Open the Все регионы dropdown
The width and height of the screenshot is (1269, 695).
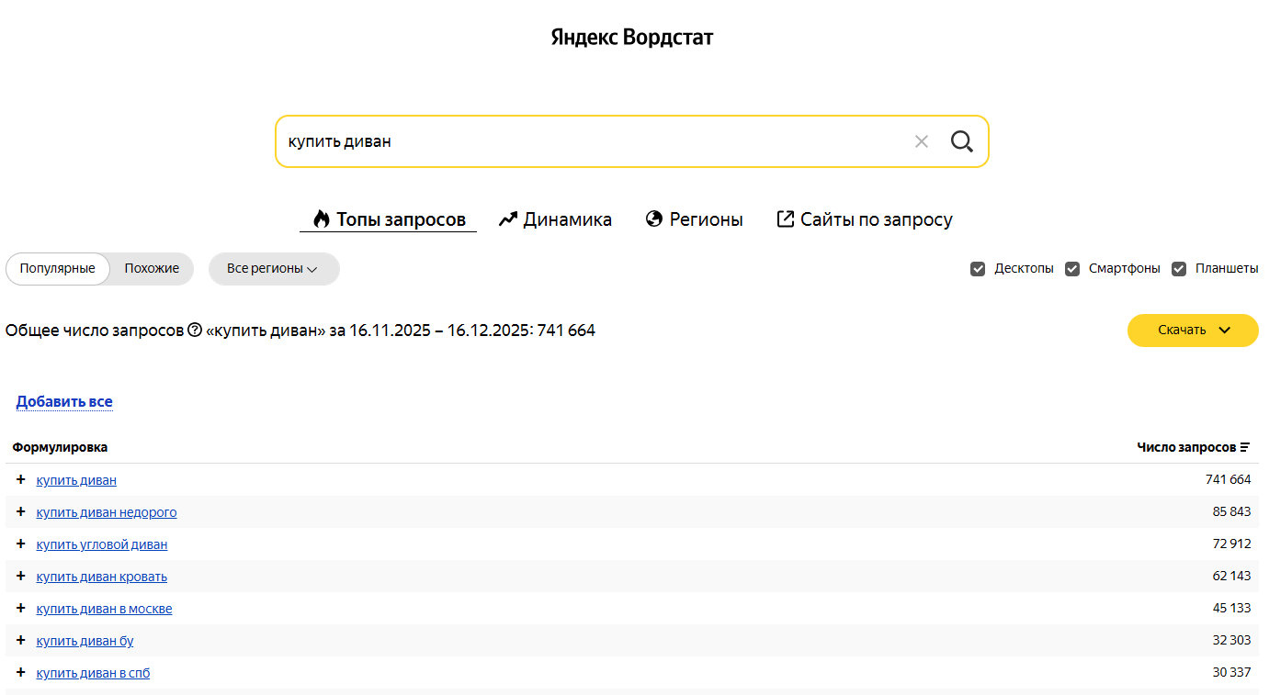tap(273, 269)
